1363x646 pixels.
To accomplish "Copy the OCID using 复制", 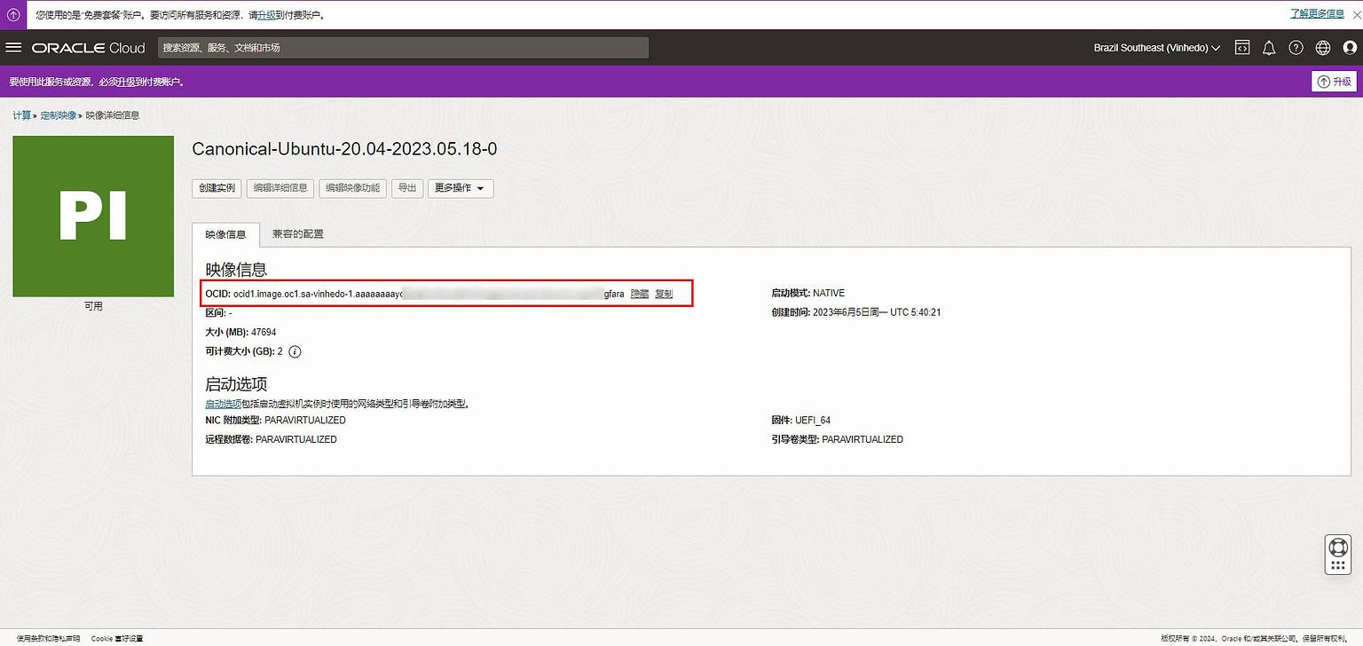I will pos(663,293).
